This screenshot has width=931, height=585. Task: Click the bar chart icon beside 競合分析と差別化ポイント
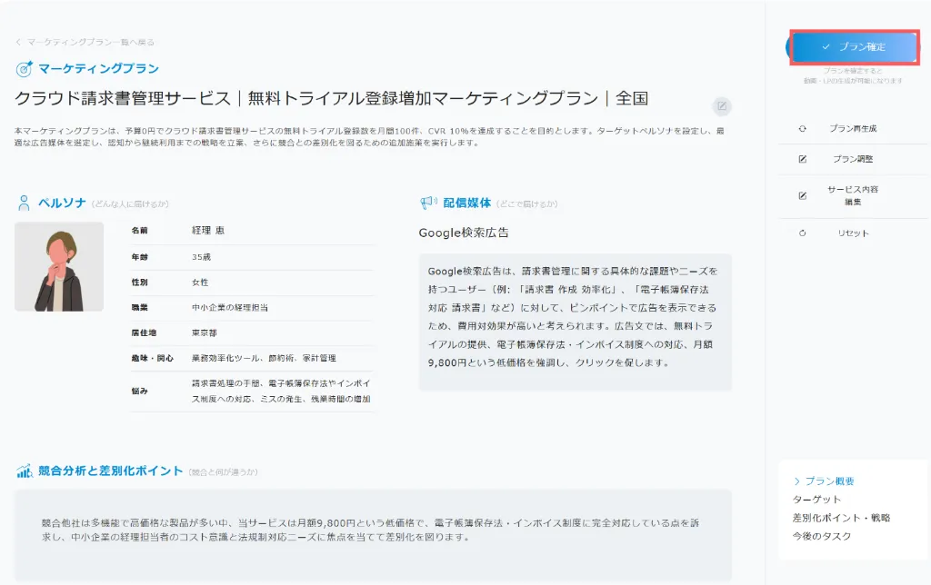click(25, 471)
